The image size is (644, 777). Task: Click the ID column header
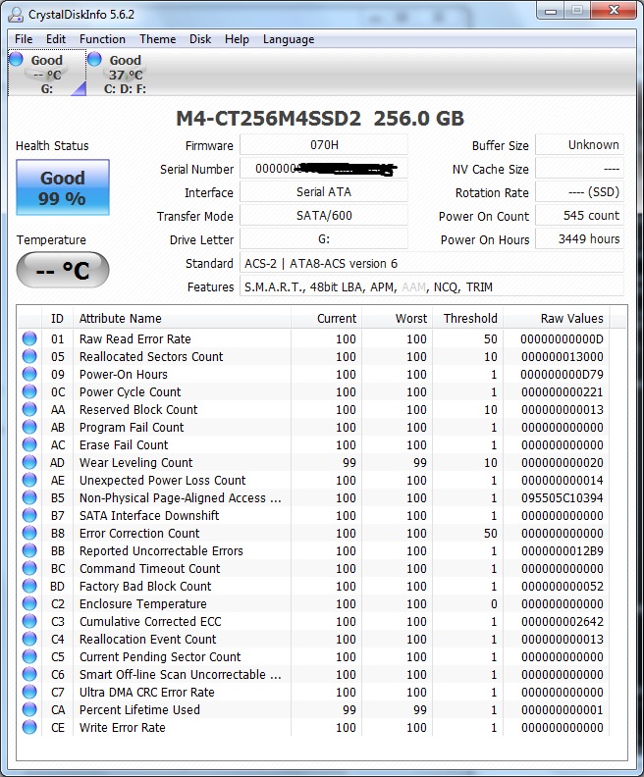coord(58,318)
